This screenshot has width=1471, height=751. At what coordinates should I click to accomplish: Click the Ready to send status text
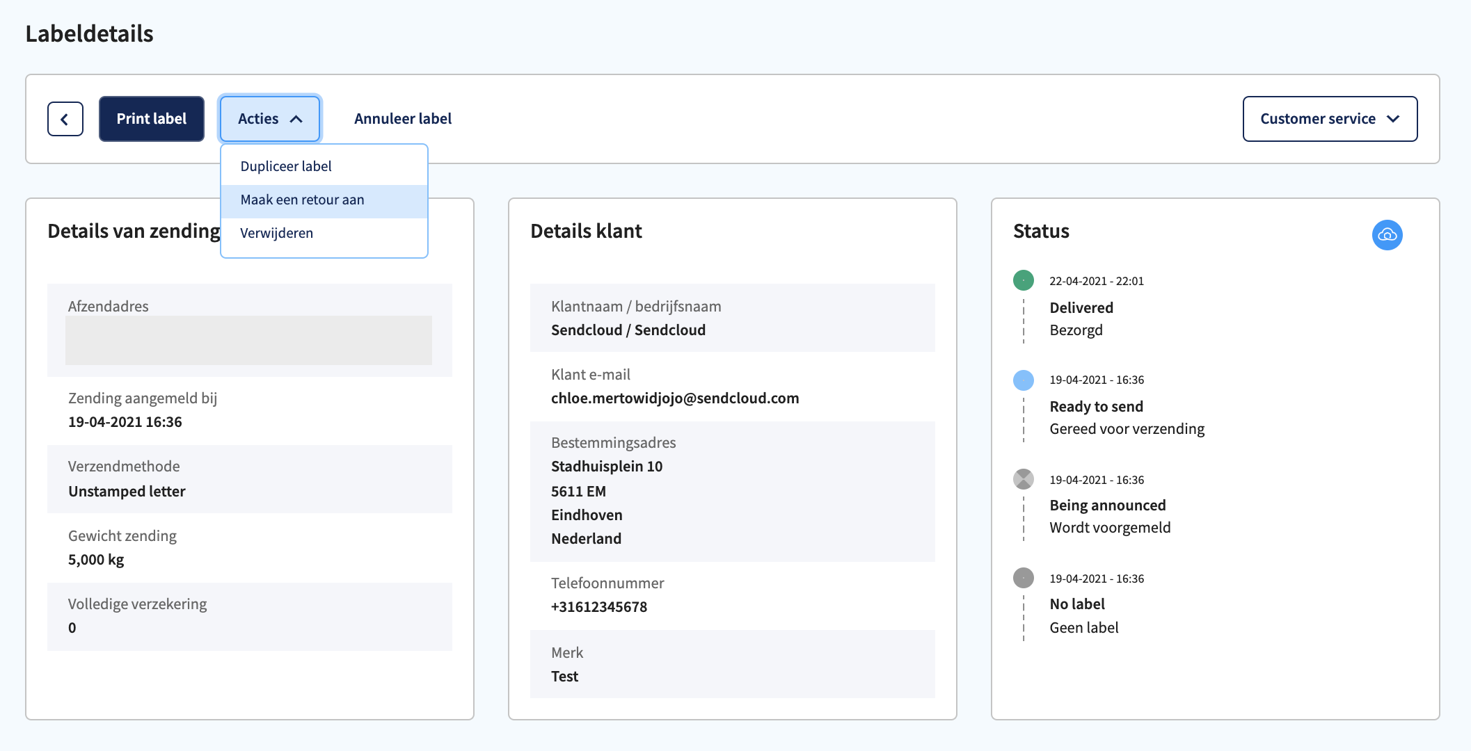(1097, 407)
